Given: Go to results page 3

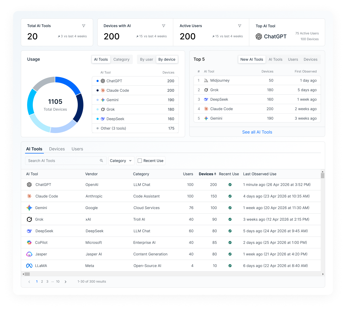Looking at the screenshot, I should click(47, 282).
